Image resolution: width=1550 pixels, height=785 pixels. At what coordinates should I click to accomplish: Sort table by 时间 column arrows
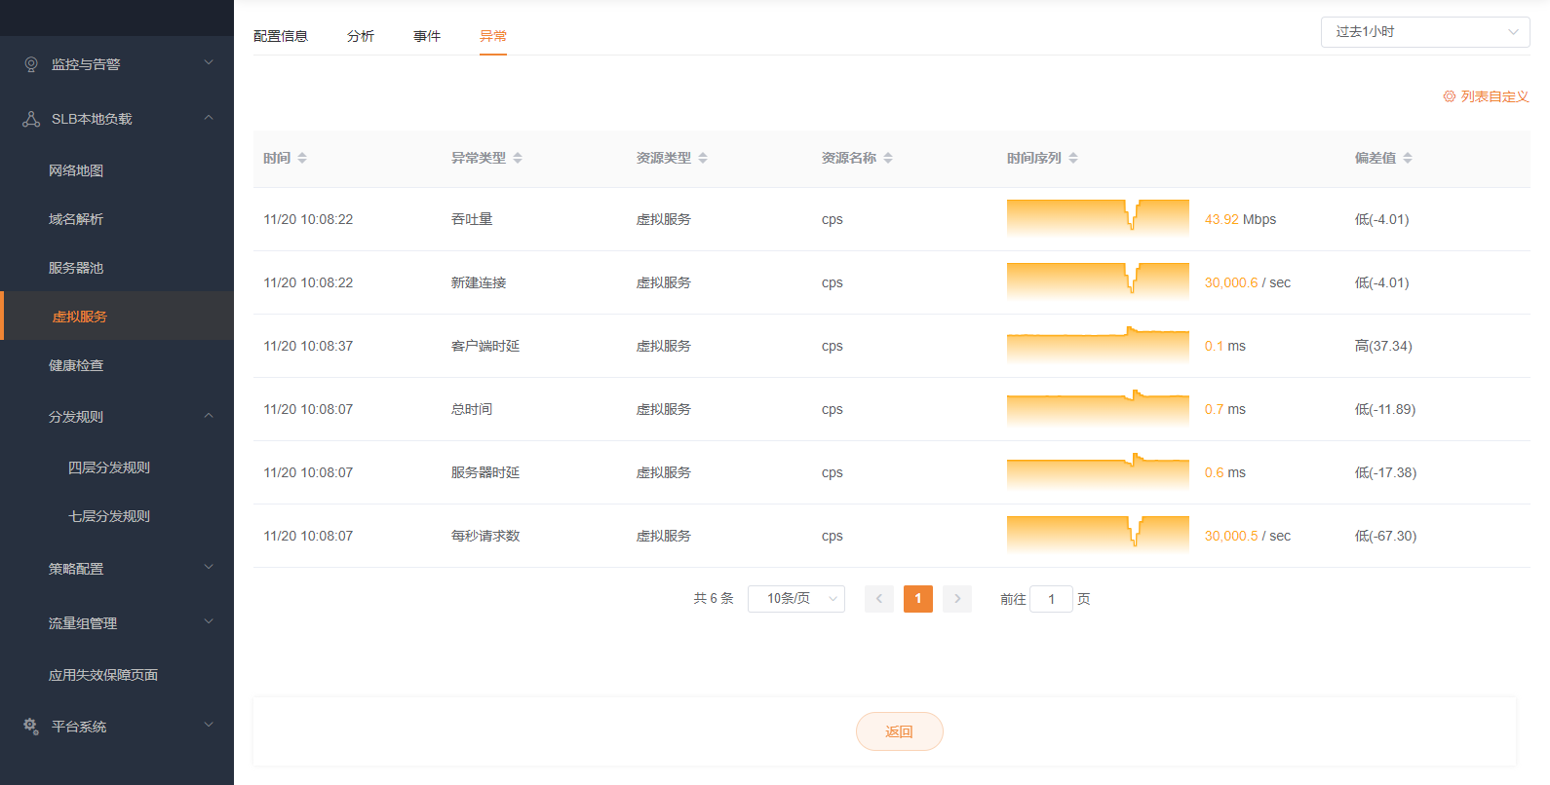point(302,158)
